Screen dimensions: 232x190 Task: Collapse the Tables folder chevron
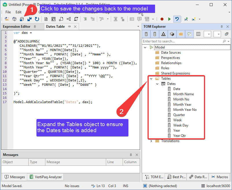pyautogui.click(x=151, y=79)
